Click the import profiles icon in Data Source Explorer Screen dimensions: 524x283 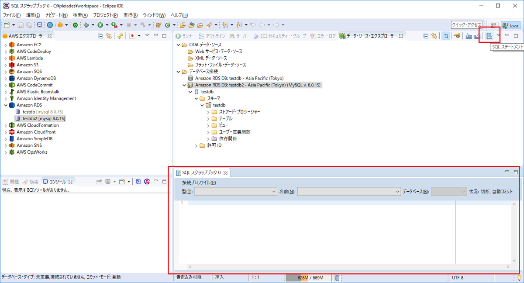469,36
